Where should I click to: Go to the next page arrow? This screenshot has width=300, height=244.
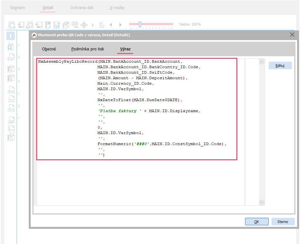pyautogui.click(x=120, y=25)
